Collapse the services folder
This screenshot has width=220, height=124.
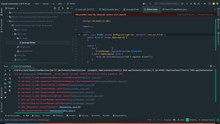coord(15,38)
